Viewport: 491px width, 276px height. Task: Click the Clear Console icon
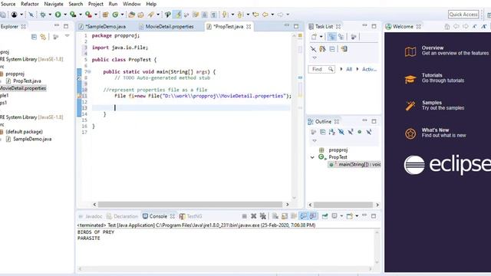(275, 216)
